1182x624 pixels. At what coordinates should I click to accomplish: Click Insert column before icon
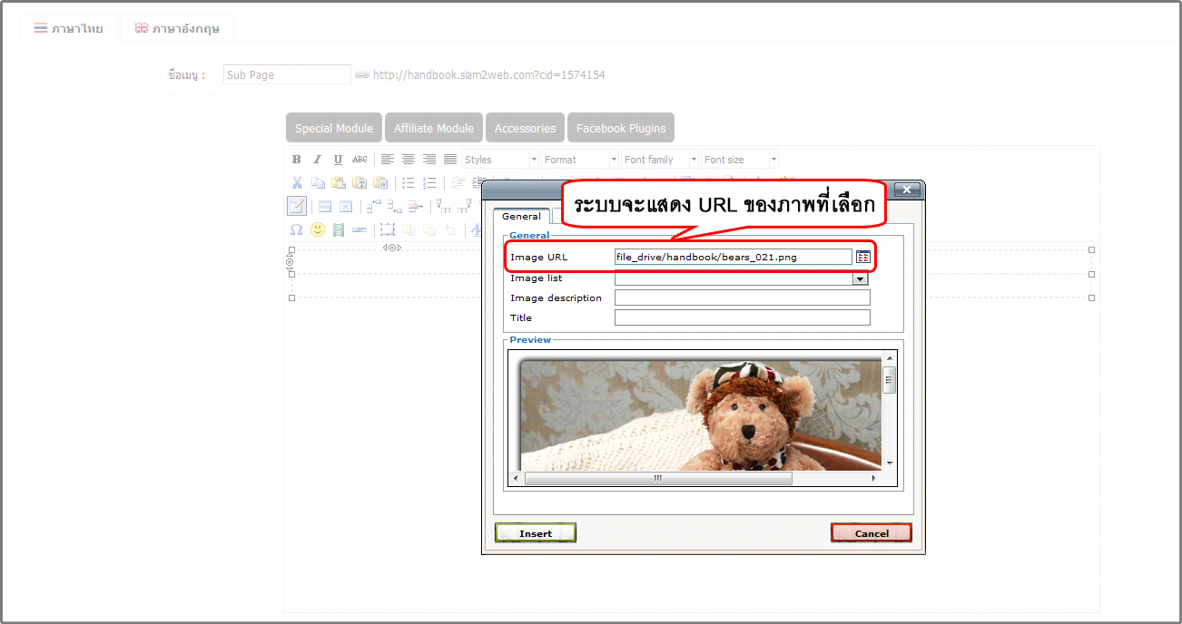coord(444,207)
